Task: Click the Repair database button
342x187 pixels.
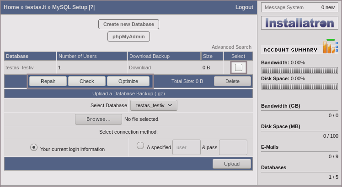Action: [48, 81]
